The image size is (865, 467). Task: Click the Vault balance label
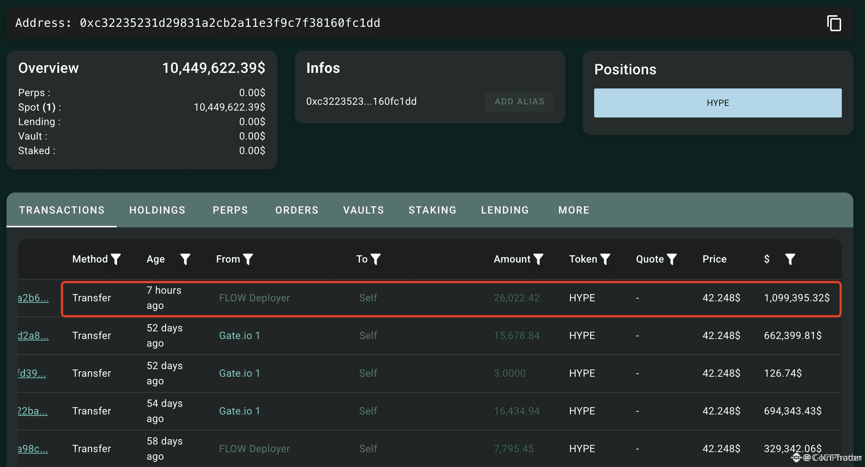point(33,136)
